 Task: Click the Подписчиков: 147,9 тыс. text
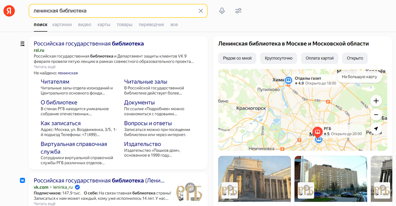click(57, 193)
